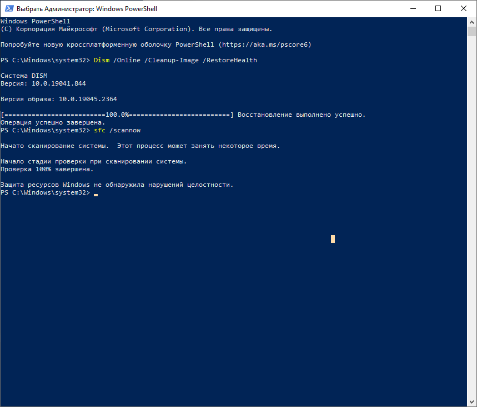Click 'Защита ресурсов Windows' result line
Viewport: 477px width, 407px height.
[x=117, y=185]
